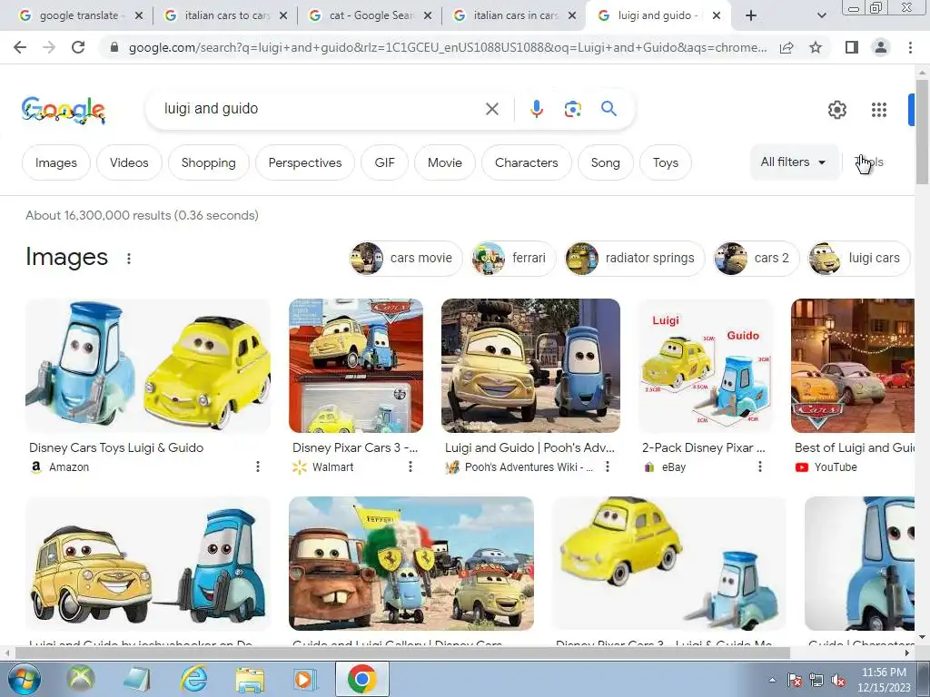Share this page icon in address bar
Viewport: 930px width, 697px height.
(x=787, y=47)
